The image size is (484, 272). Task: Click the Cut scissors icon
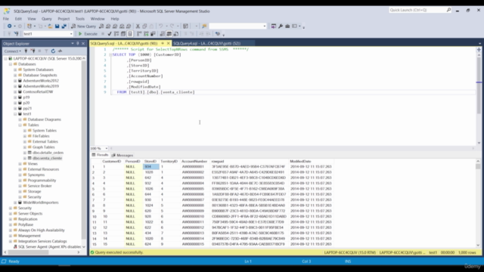[138, 26]
